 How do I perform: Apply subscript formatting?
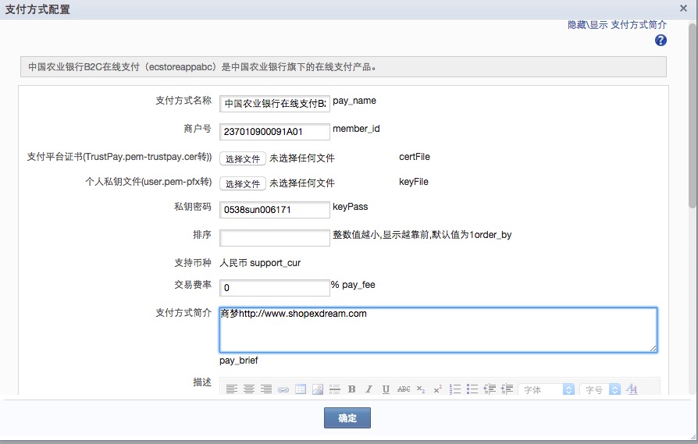(x=421, y=389)
